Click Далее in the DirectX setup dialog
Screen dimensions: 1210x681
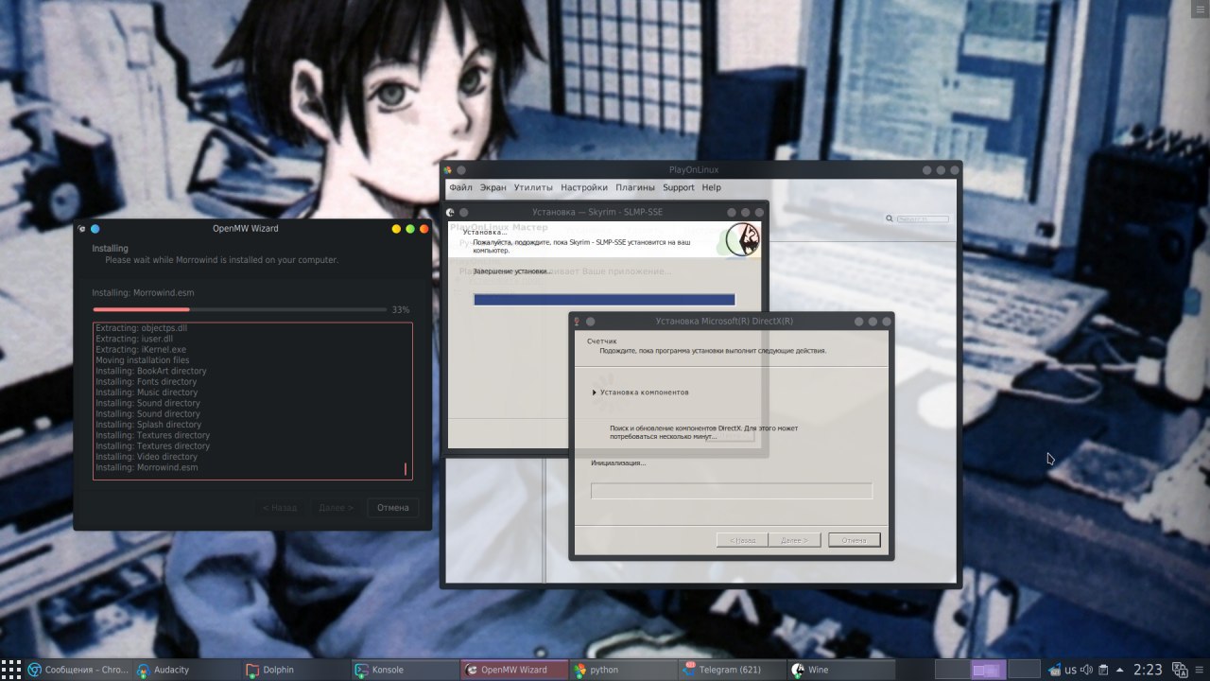pos(794,540)
